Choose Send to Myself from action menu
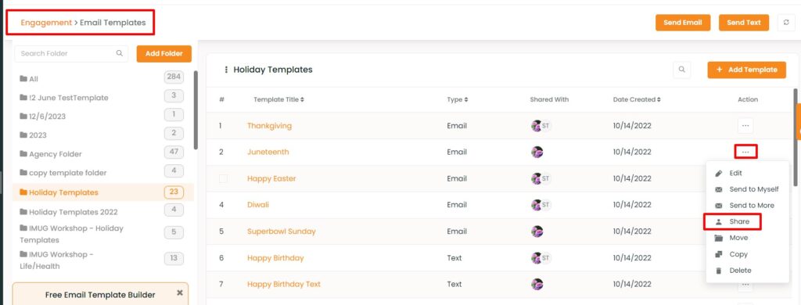 (x=747, y=189)
